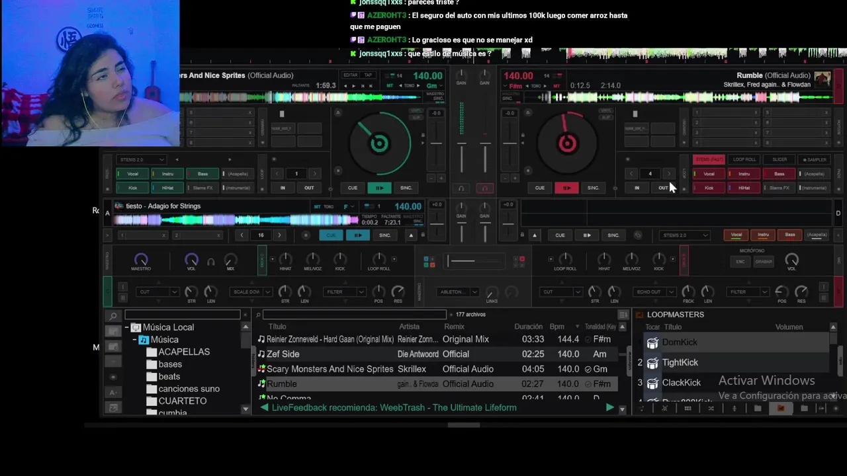Click the browser options icon beside file count
This screenshot has width=847, height=476.
click(623, 315)
